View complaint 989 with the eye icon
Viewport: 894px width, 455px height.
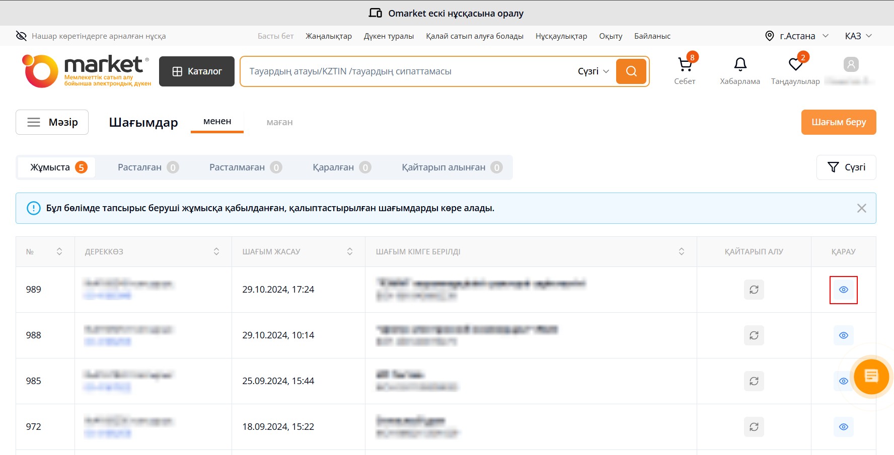click(844, 290)
